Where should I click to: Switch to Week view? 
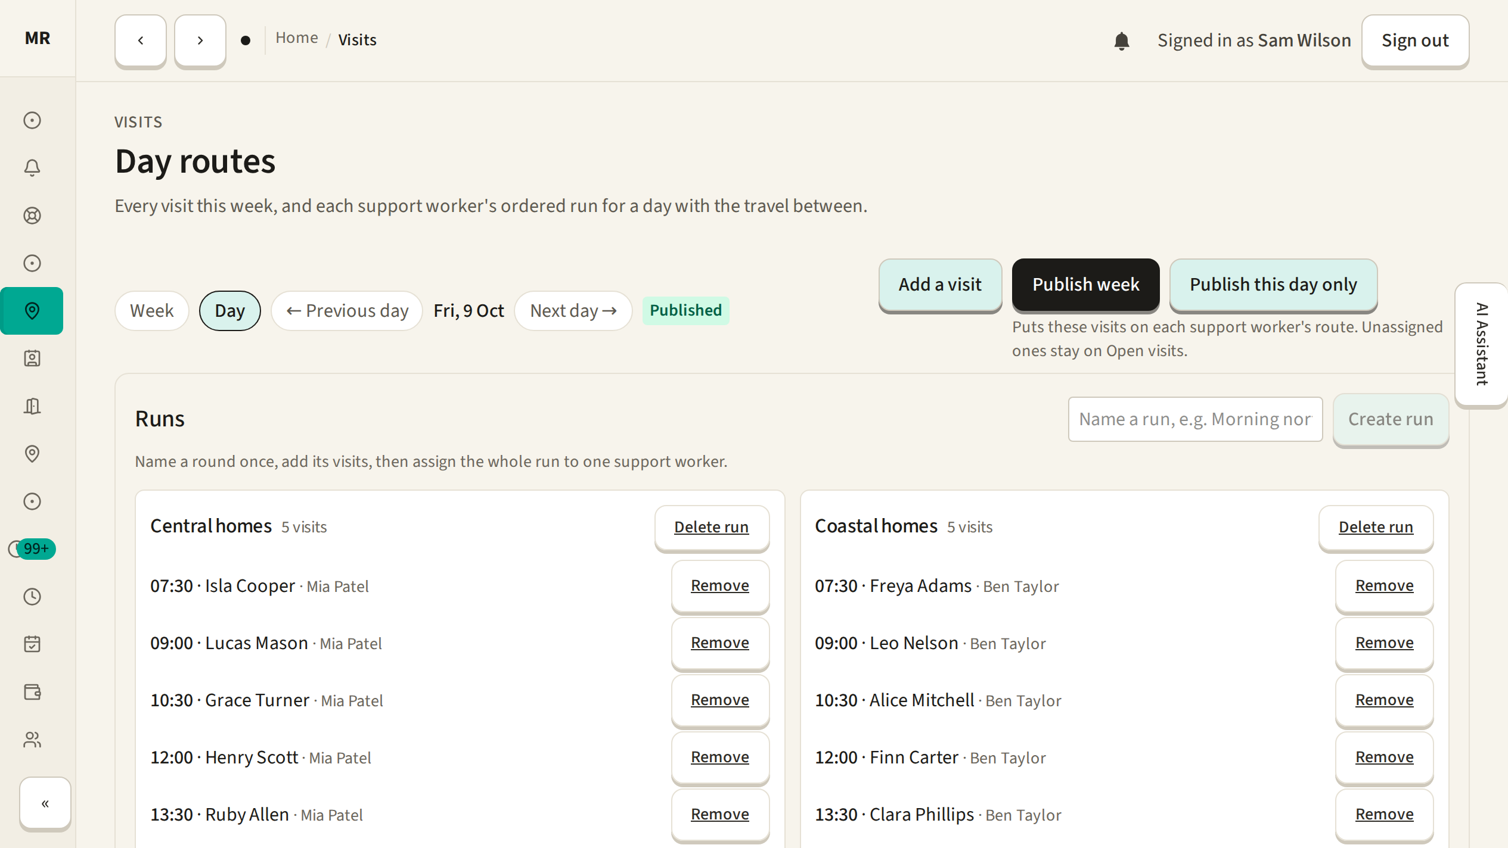(152, 311)
